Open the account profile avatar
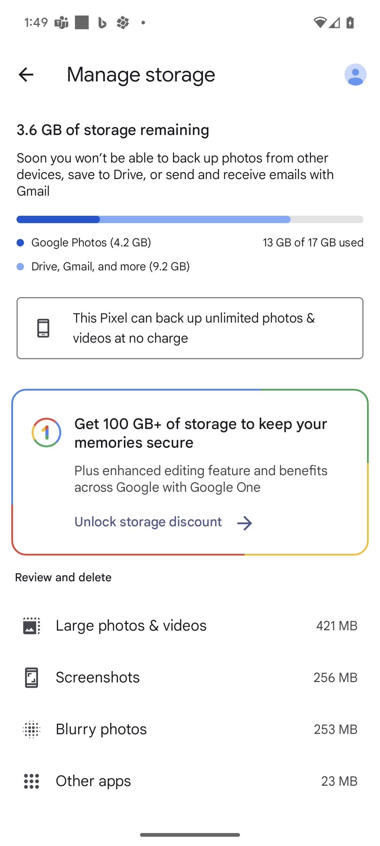Image resolution: width=380 pixels, height=846 pixels. pyautogui.click(x=355, y=75)
